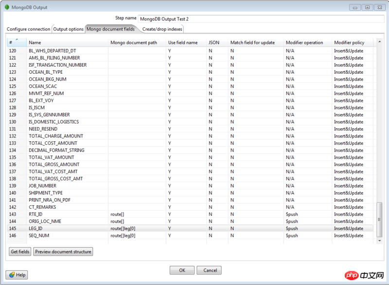The width and height of the screenshot is (389, 285).
Task: Close the MongoDB Output dialog
Action: 380,7
